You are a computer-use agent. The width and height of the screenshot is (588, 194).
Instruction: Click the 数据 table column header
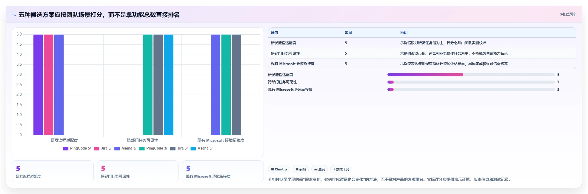348,33
